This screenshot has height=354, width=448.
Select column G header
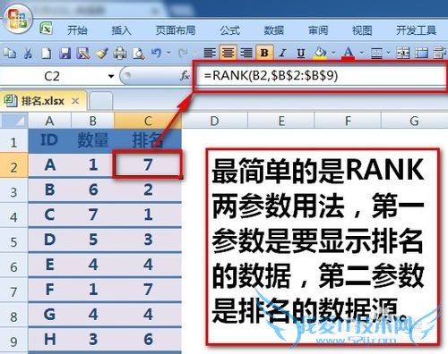[x=415, y=121]
